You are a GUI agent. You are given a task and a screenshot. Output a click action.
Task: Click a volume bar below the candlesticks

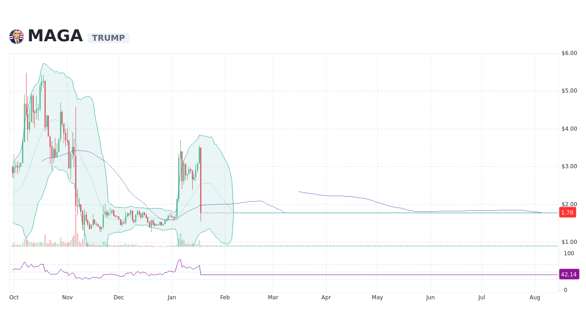[x=76, y=238]
